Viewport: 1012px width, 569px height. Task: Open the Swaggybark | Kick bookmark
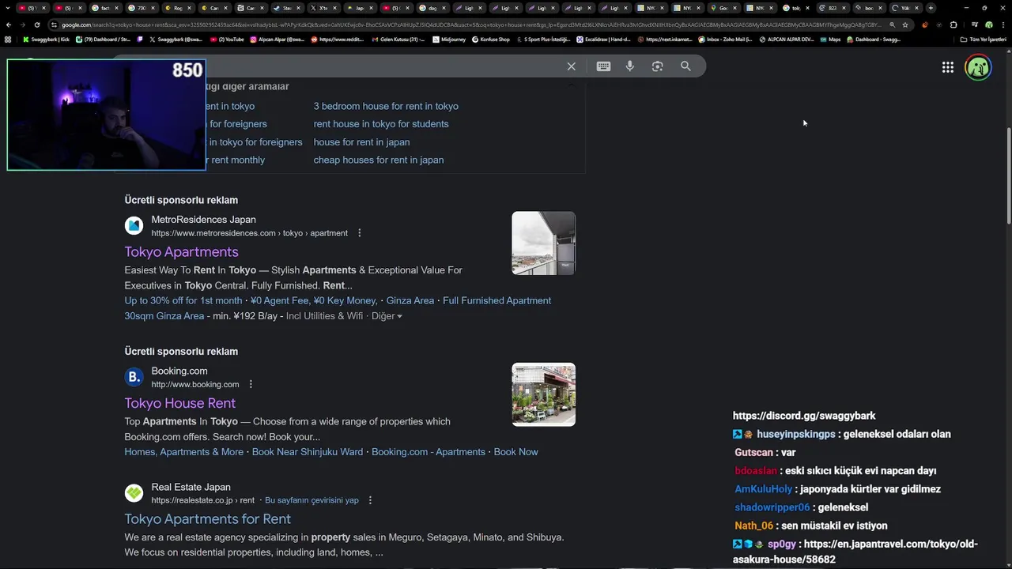pyautogui.click(x=46, y=39)
